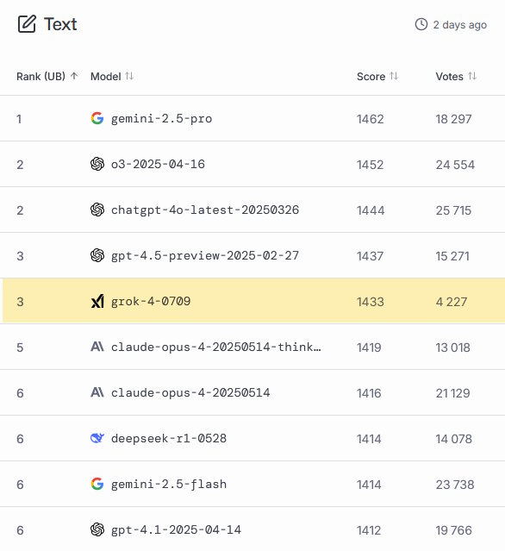Click the clock icon beside '2 days ago'
The image size is (505, 551).
click(x=421, y=25)
